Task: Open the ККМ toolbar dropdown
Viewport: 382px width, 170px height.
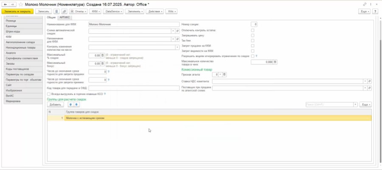Action: pos(95,11)
